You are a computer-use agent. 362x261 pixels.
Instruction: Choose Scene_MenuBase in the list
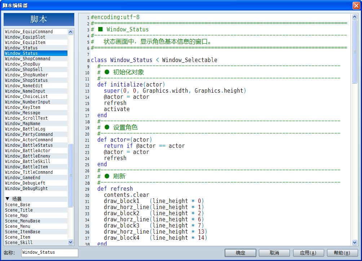36,221
